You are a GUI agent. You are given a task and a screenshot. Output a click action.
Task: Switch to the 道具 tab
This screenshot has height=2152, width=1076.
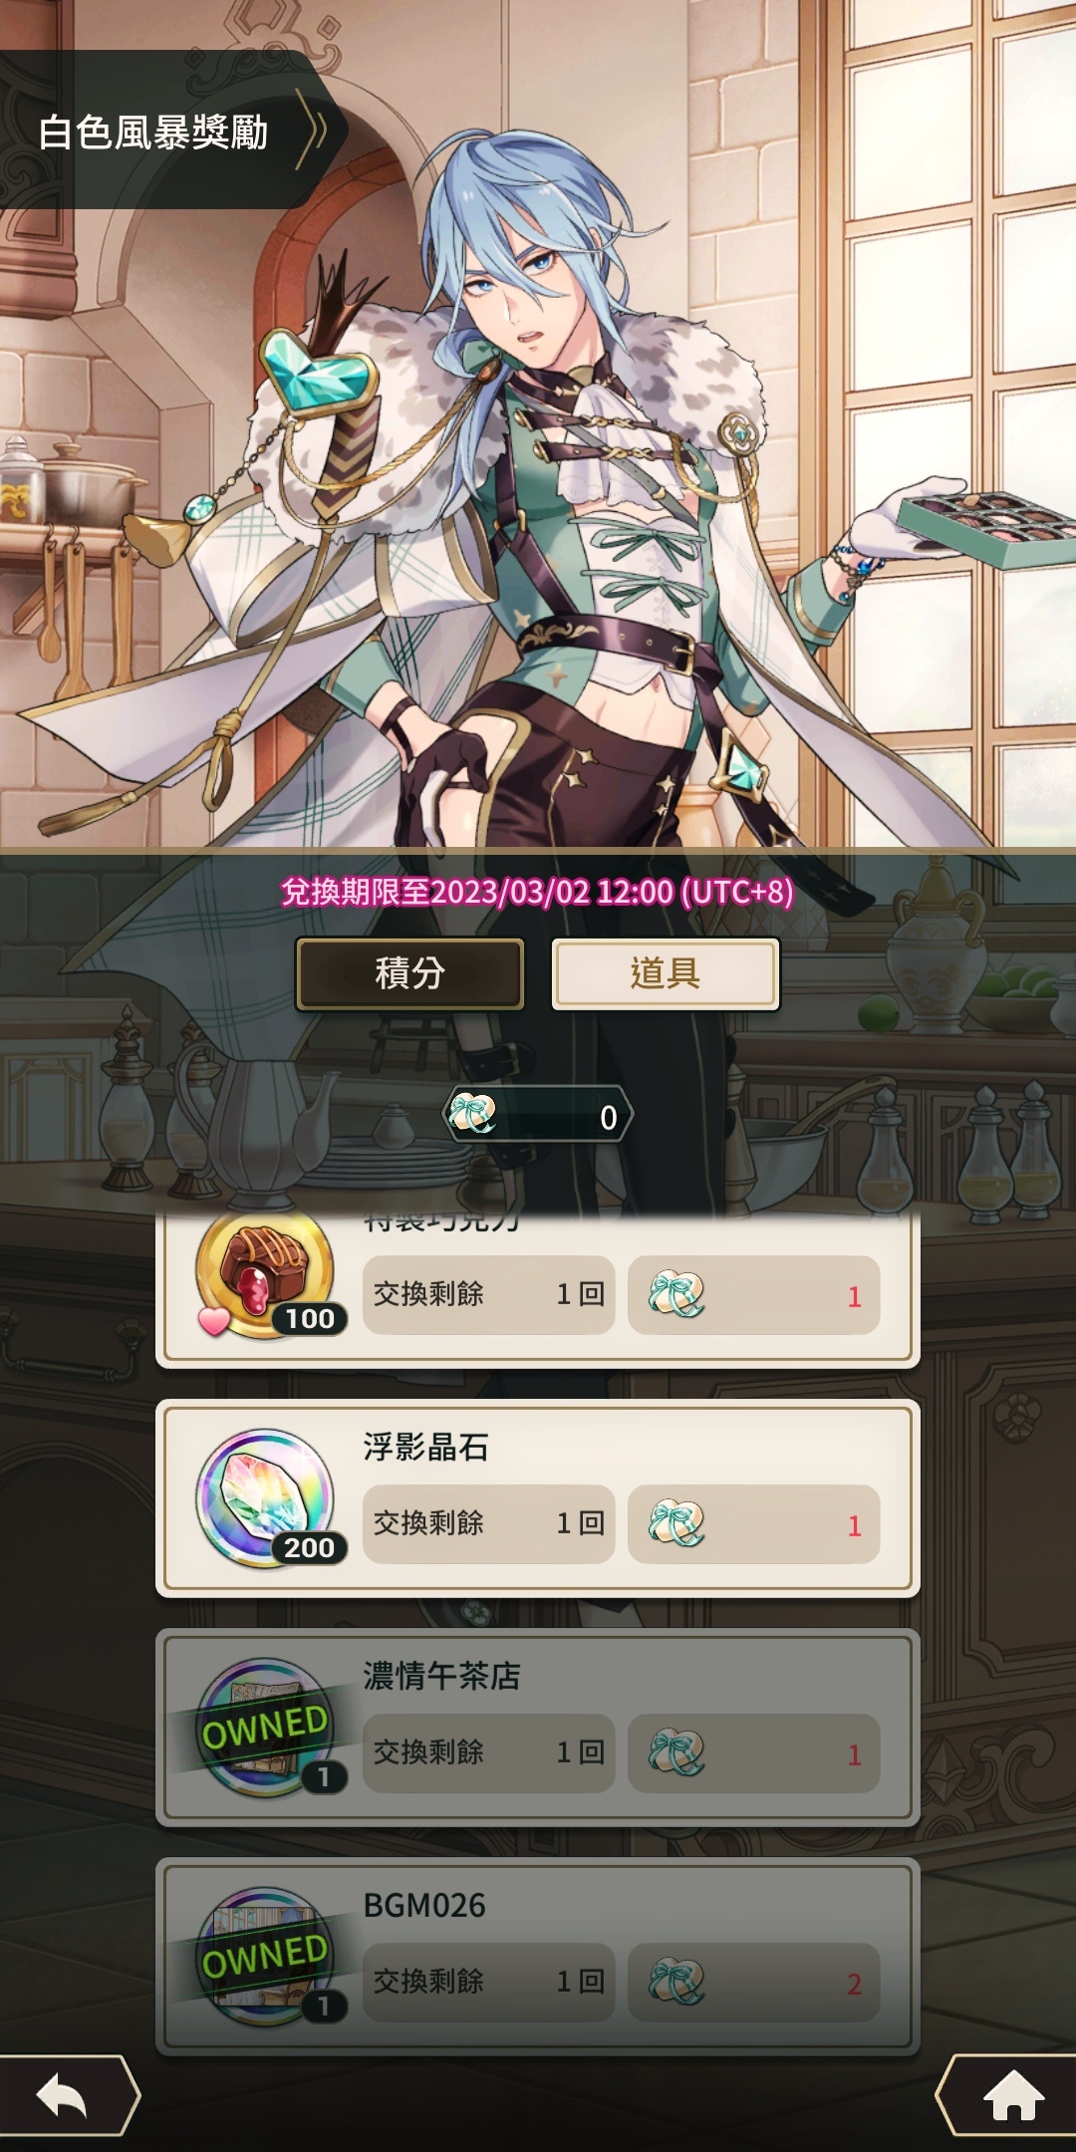pyautogui.click(x=666, y=973)
